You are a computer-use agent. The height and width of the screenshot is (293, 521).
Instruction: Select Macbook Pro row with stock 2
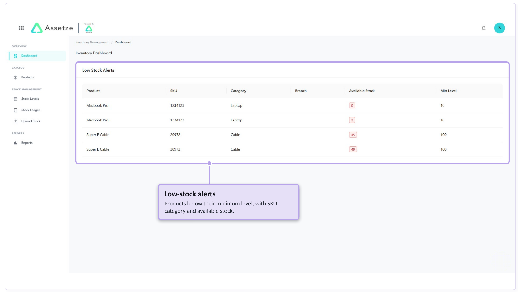coord(292,120)
